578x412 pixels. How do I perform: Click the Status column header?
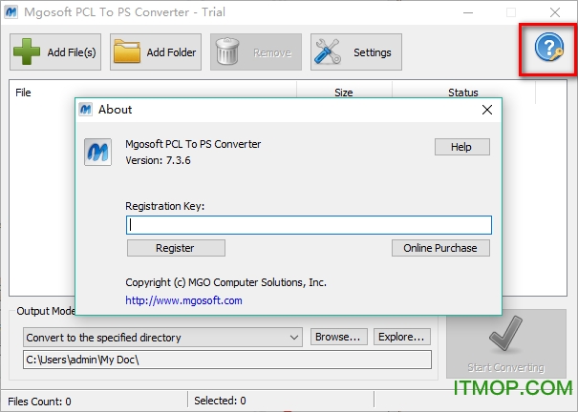(462, 93)
